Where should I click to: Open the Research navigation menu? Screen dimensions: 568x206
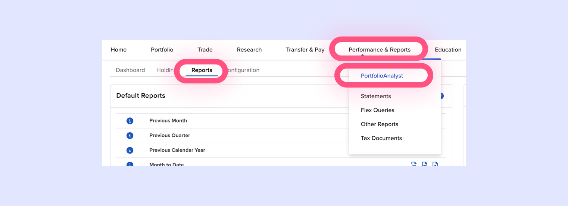(249, 50)
